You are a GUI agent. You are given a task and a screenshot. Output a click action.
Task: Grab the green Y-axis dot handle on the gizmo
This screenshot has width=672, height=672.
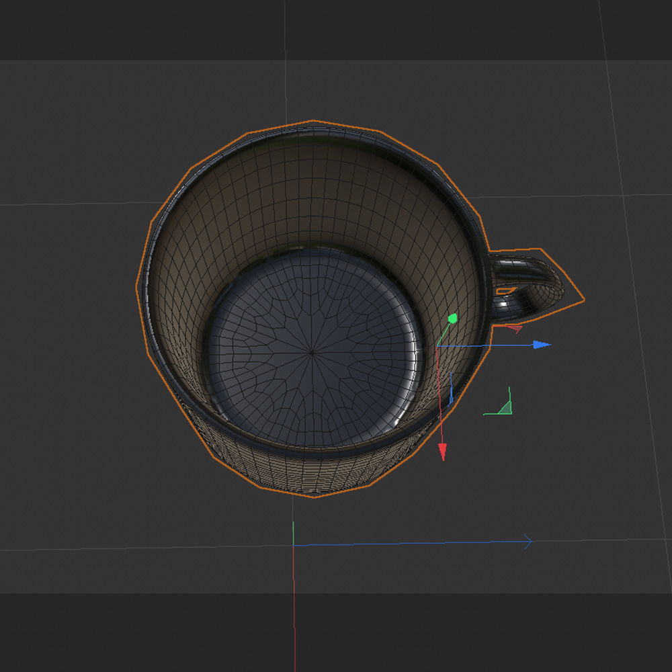[x=452, y=317]
